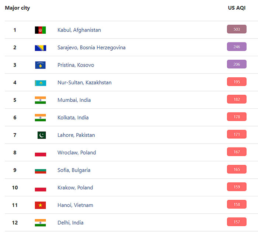Viewport: 258px width, 233px height.
Task: Click India flag beside Mumbai
Action: coord(40,100)
